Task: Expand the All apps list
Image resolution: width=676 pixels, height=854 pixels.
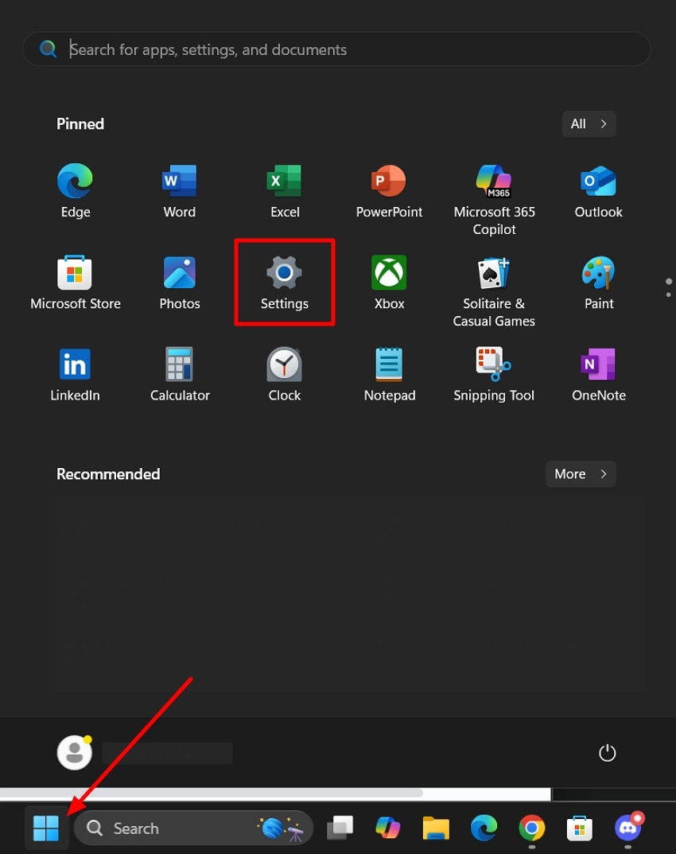Action: pos(589,123)
